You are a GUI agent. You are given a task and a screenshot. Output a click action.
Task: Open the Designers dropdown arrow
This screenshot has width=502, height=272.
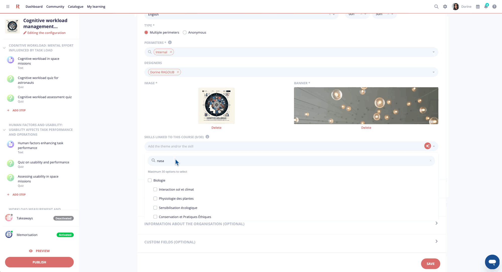pos(433,72)
